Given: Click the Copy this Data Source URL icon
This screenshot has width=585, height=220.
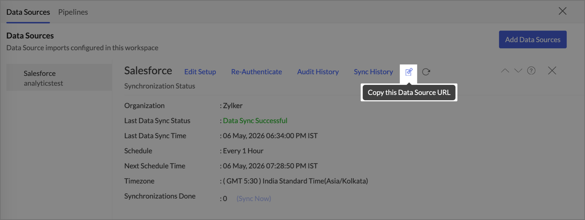Looking at the screenshot, I should [x=409, y=72].
